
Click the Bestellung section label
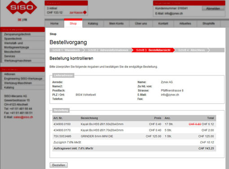pos(61,110)
